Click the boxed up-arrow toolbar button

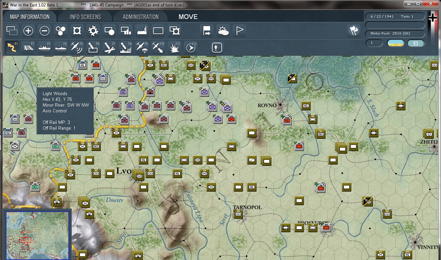[217, 47]
